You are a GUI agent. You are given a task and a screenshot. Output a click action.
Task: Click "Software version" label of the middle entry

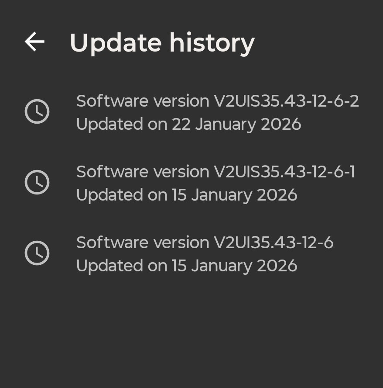coord(143,172)
